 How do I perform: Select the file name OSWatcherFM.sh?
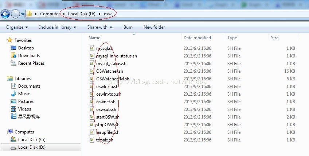point(113,79)
